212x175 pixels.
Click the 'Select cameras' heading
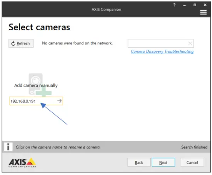pos(39,27)
